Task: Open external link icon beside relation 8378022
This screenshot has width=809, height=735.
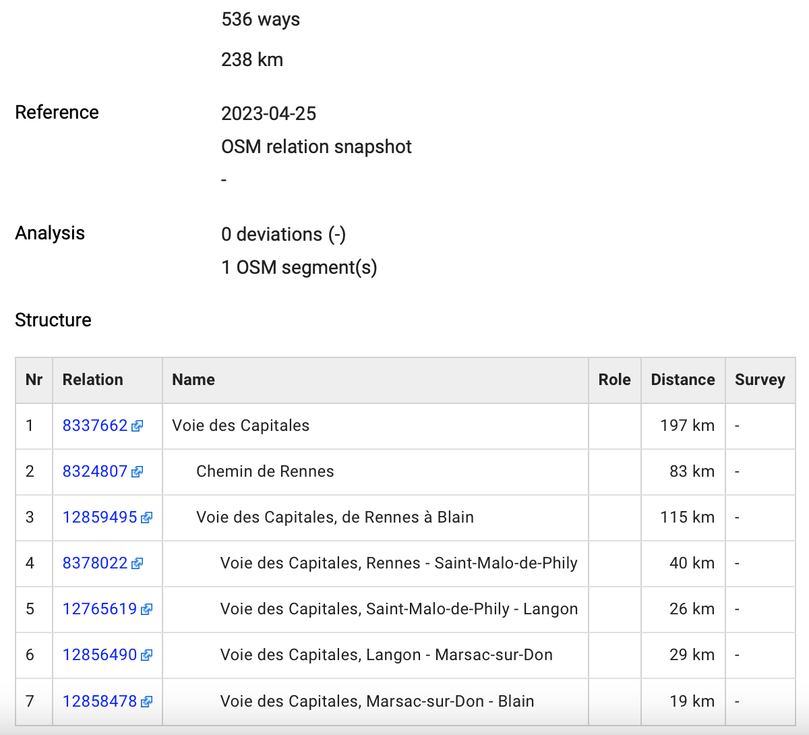Action: point(138,564)
